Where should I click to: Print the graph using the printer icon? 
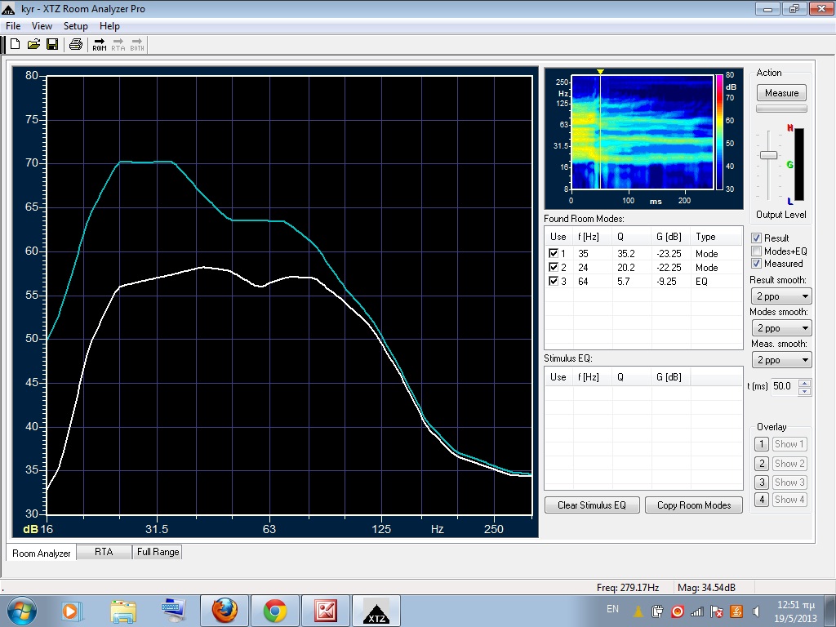76,44
